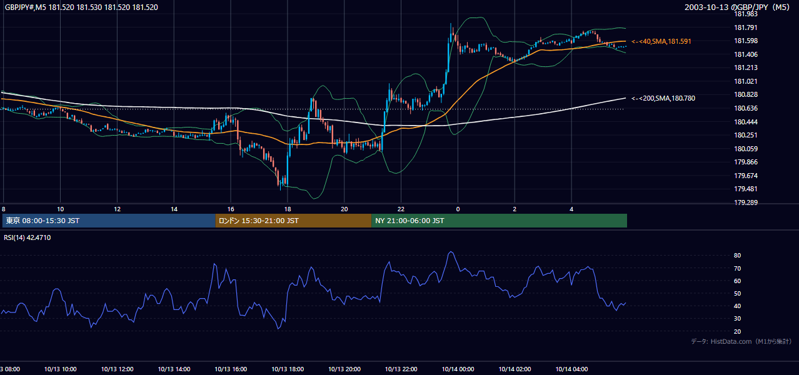The height and width of the screenshot is (375, 799).
Task: Click the 10/13 16:00 bottom date label
Action: pyautogui.click(x=231, y=369)
